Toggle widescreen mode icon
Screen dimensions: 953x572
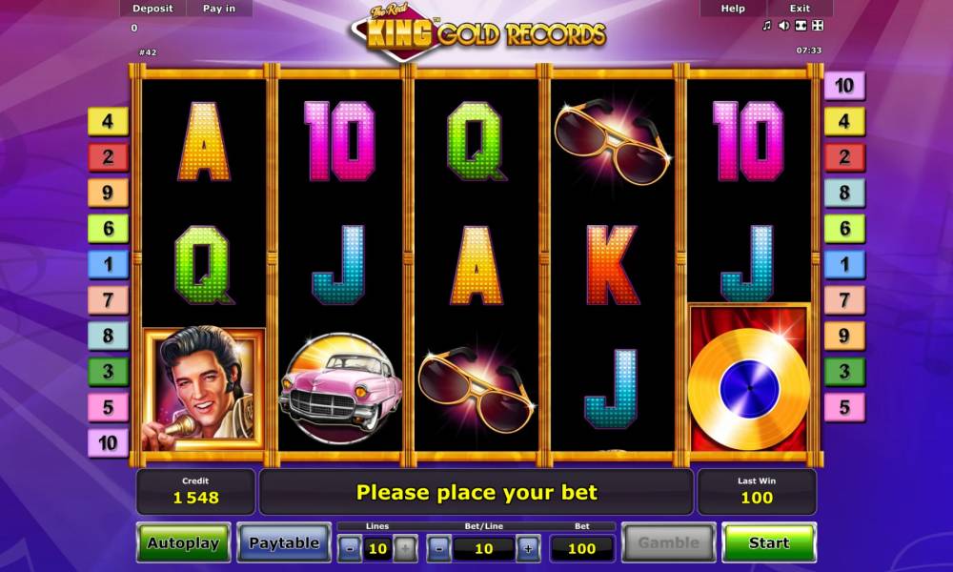click(801, 26)
